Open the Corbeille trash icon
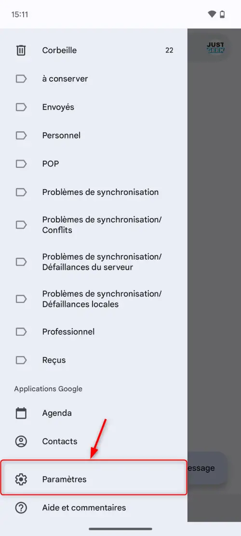Screen dimensions: 241x536 [x=21, y=50]
